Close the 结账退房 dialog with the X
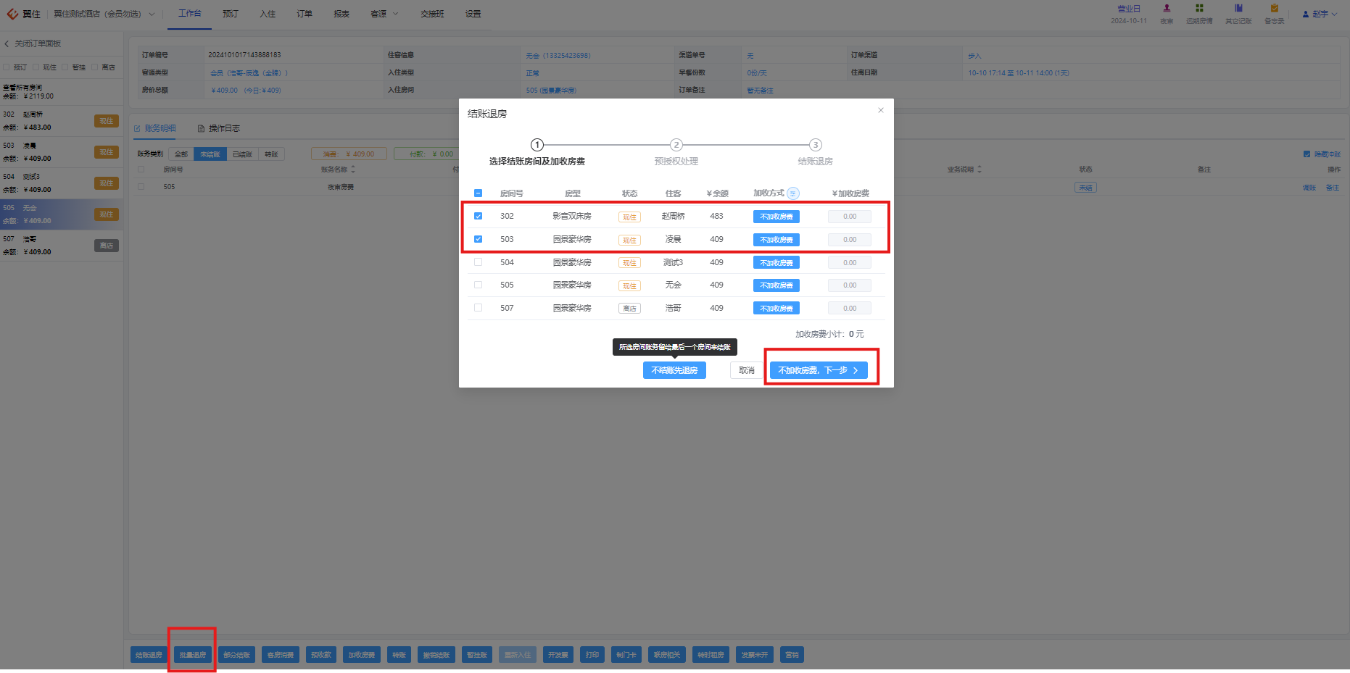This screenshot has width=1350, height=673. coord(881,110)
